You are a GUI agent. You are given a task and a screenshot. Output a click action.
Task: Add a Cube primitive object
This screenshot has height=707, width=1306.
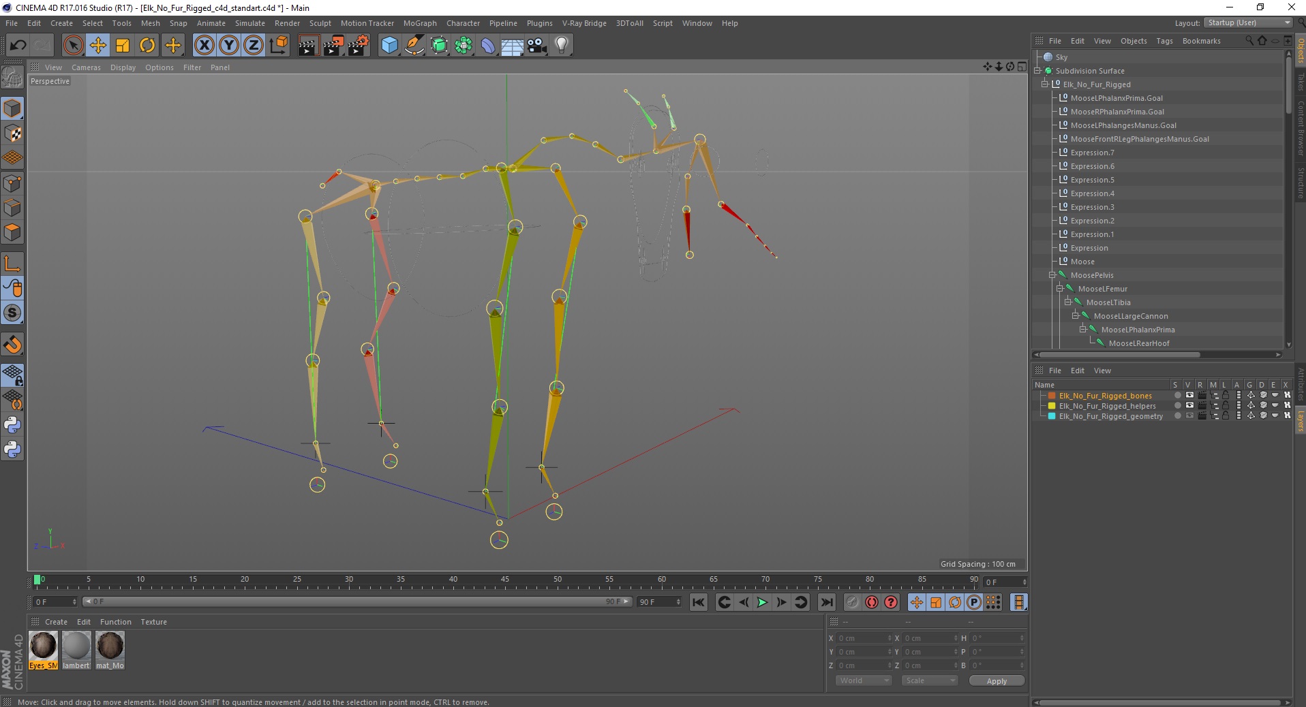(x=389, y=46)
